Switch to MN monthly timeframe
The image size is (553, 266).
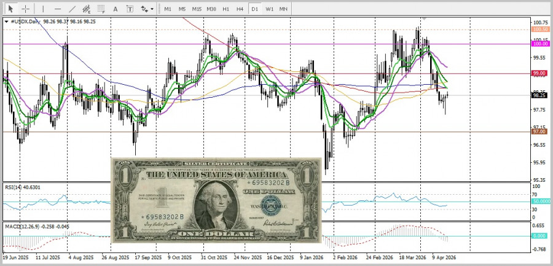pos(283,9)
